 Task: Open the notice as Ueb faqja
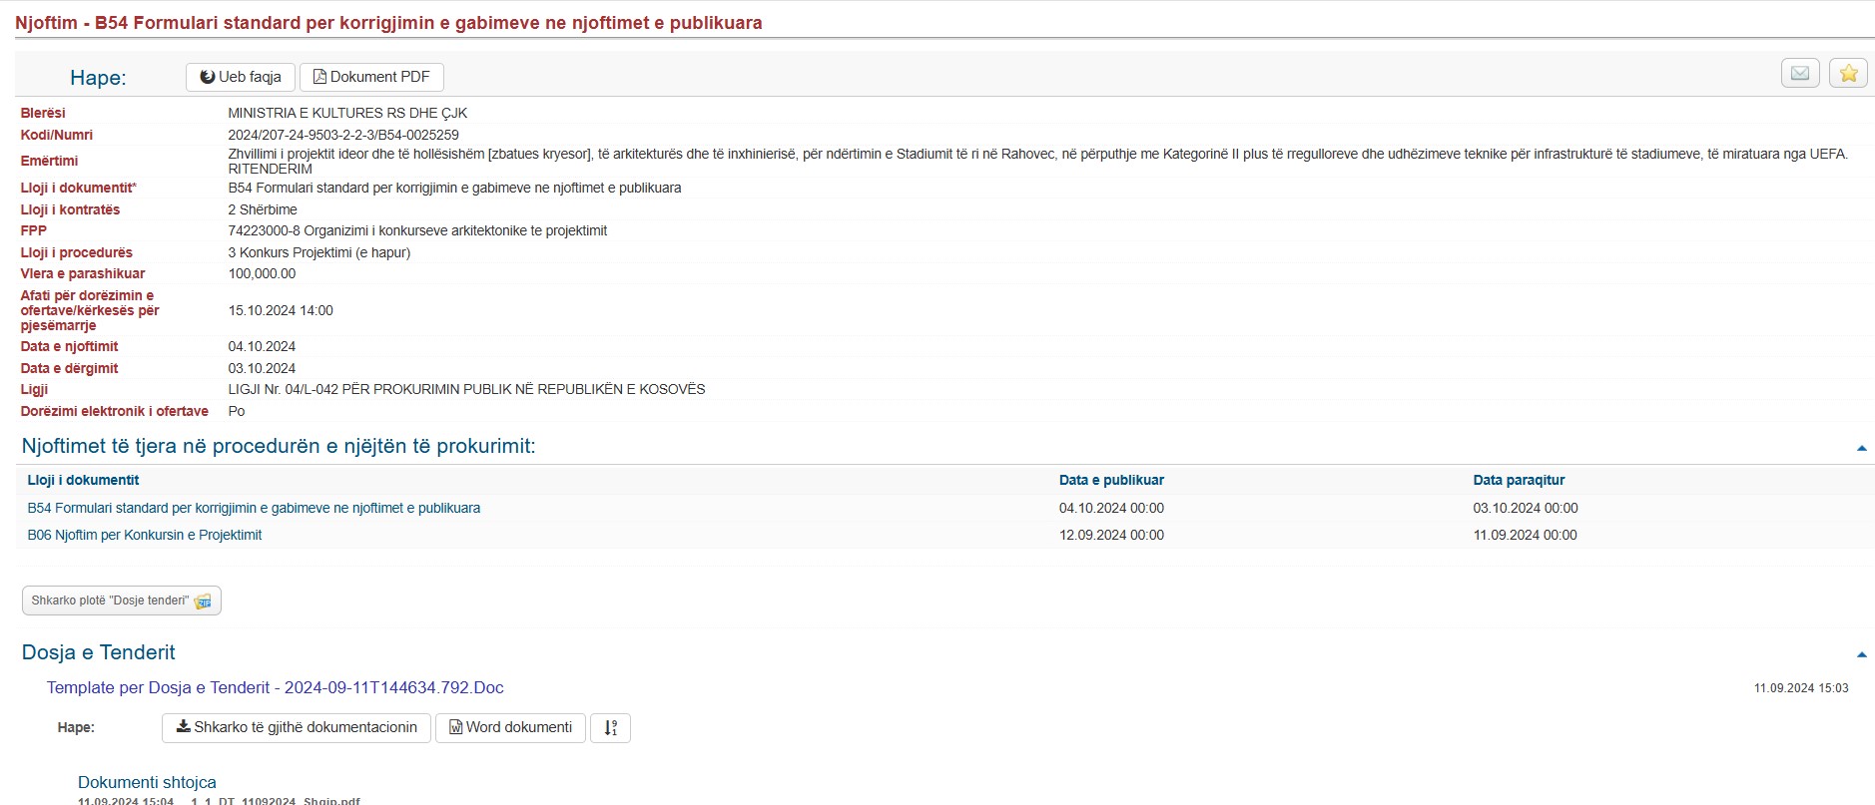(x=241, y=77)
